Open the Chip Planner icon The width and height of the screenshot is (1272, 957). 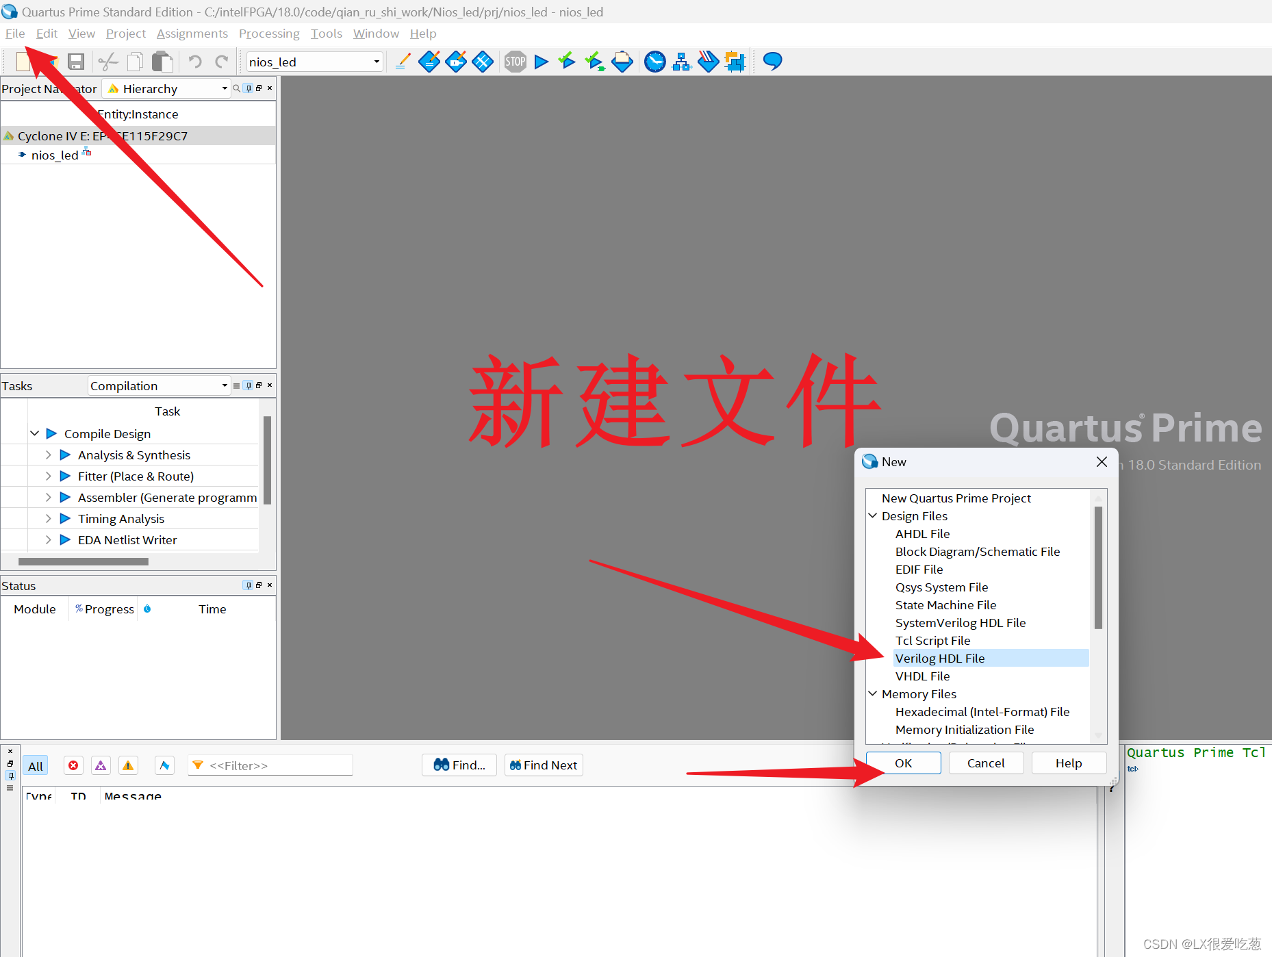tap(483, 62)
